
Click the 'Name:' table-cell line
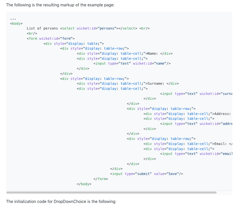(125, 54)
